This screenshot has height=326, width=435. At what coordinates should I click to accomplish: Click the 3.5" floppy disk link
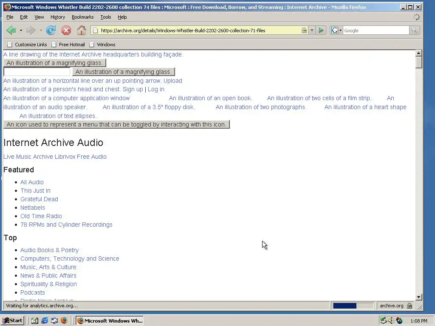click(x=149, y=107)
